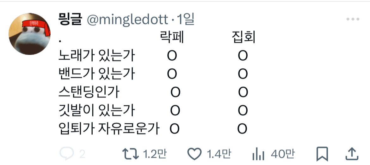The image size is (370, 165).
Task: Open the @mingledott handle link
Action: tap(127, 20)
